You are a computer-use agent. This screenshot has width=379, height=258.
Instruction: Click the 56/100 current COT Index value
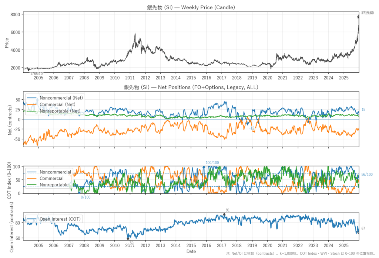coord(367,175)
